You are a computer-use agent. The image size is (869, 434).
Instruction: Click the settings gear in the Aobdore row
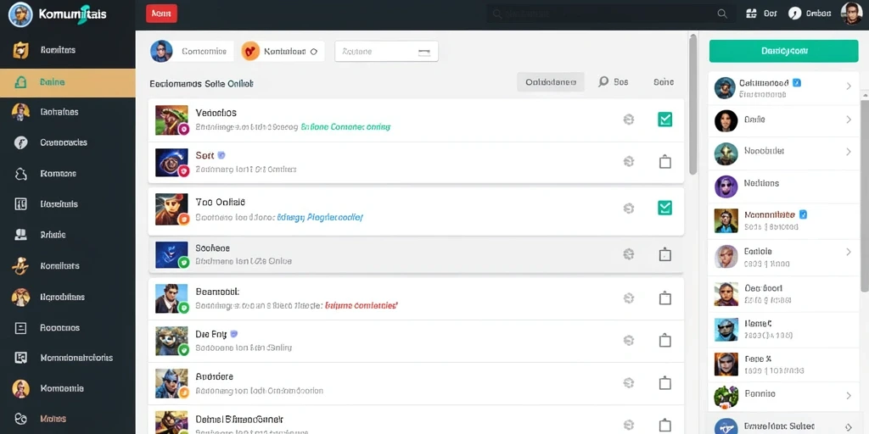click(x=629, y=382)
